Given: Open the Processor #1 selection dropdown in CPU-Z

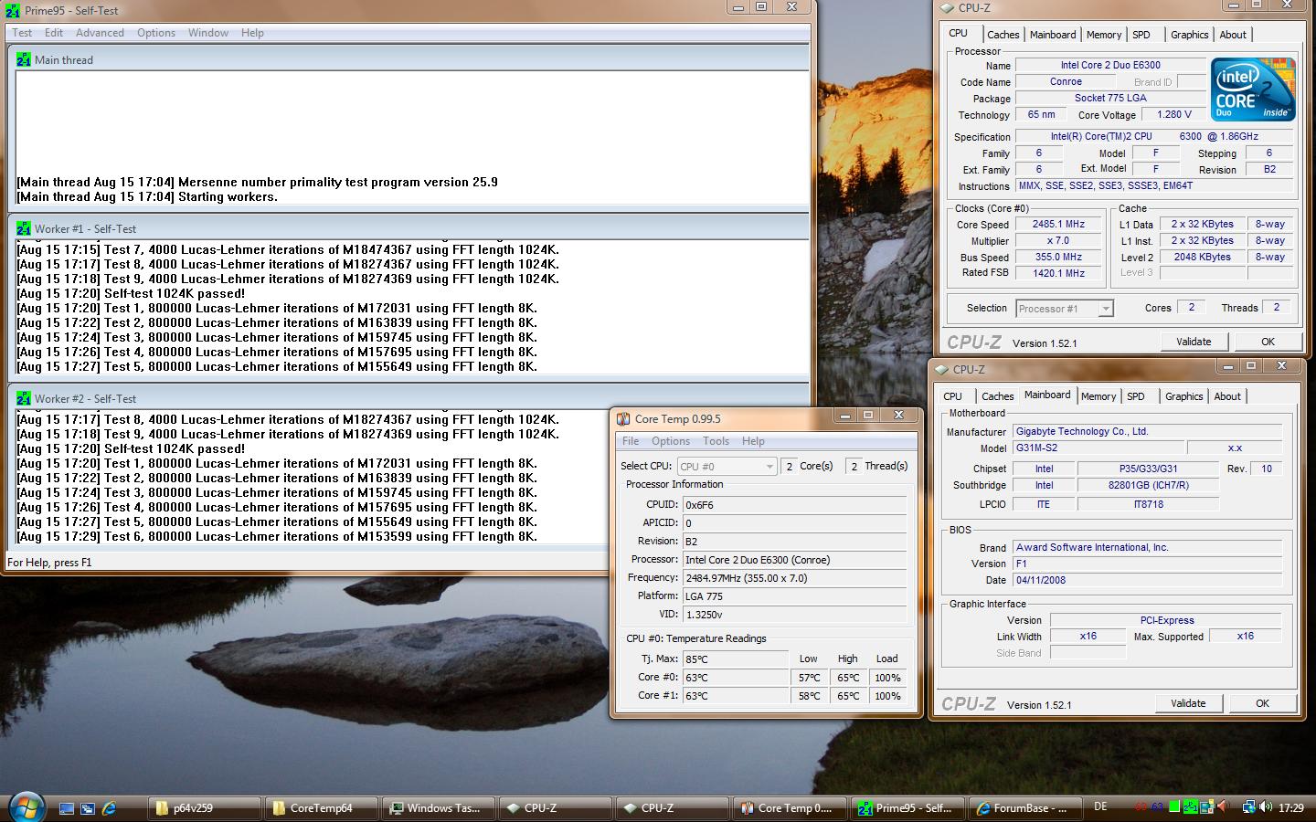Looking at the screenshot, I should coord(1065,309).
